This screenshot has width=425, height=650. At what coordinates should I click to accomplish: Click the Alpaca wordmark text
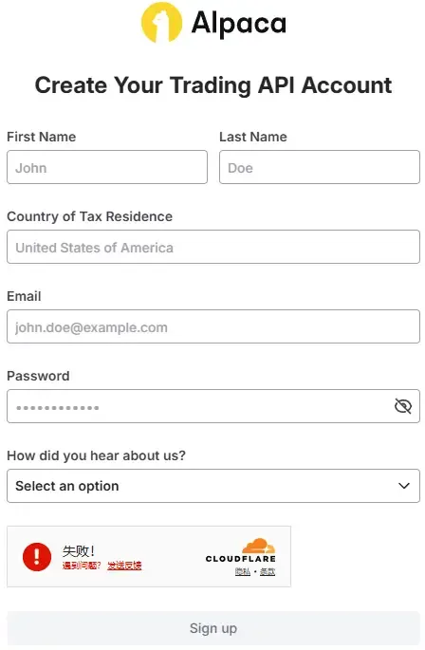[x=239, y=24]
